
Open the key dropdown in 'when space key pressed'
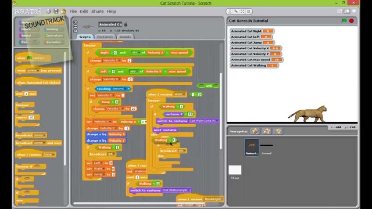click(x=33, y=71)
